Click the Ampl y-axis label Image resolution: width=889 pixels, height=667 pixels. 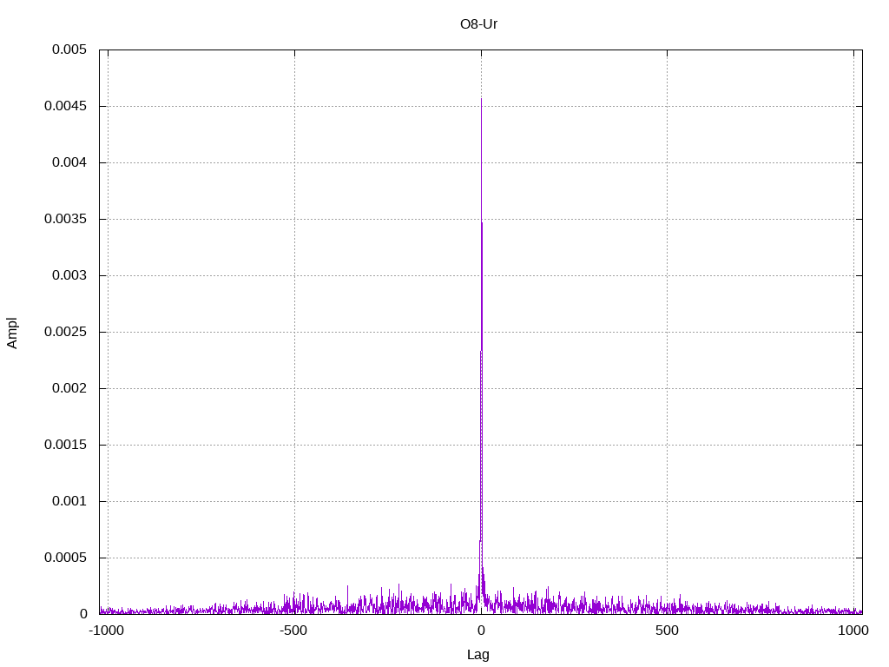pyautogui.click(x=12, y=333)
